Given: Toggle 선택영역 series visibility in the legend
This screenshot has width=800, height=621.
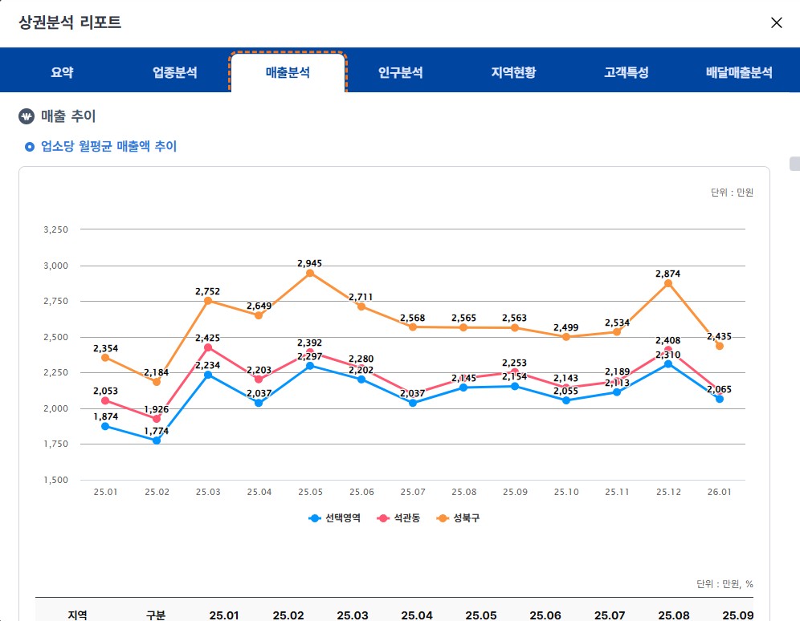Looking at the screenshot, I should click(316, 519).
